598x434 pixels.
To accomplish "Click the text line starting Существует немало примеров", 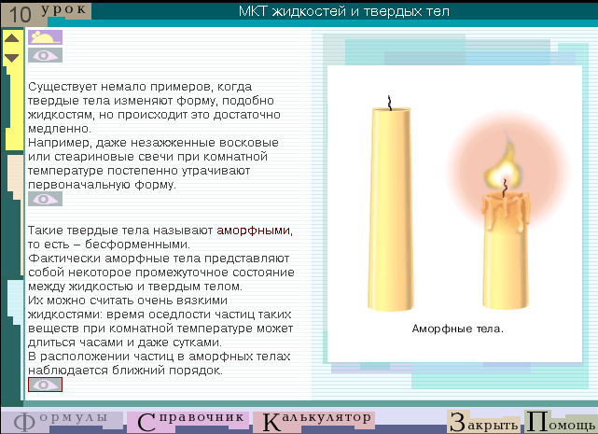I will tap(140, 87).
